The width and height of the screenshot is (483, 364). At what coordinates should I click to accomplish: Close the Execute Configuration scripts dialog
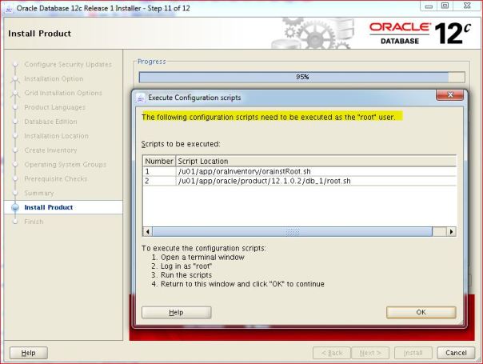445,97
